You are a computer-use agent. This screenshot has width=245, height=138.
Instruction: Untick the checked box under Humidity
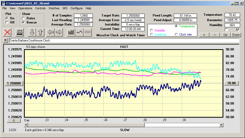pyautogui.click(x=238, y=30)
